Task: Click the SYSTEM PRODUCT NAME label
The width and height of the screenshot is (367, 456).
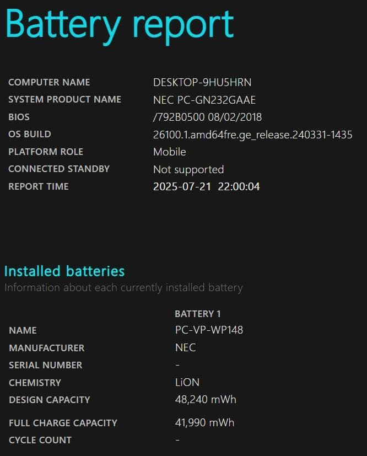Action: coord(64,99)
